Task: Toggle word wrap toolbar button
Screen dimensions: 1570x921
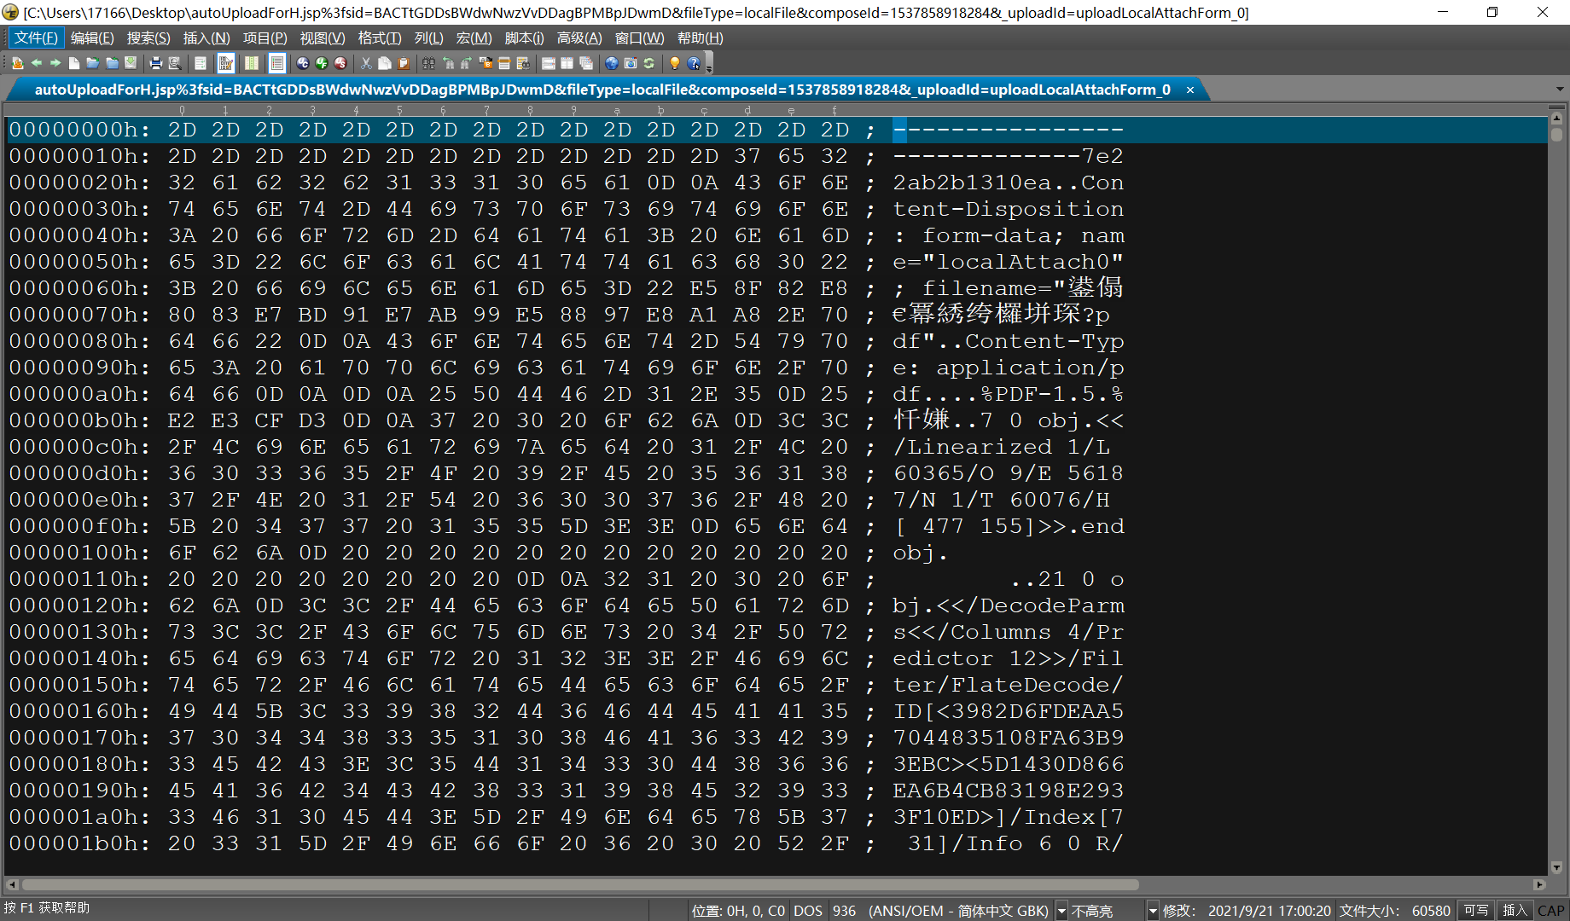Action: (201, 63)
